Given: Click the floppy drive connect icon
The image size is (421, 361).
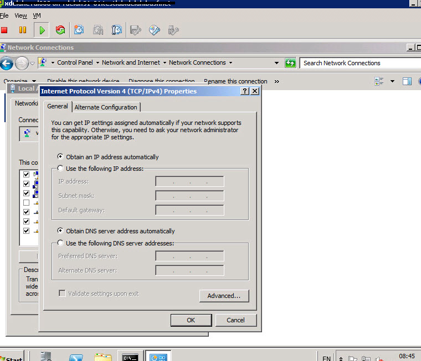Looking at the screenshot, I should [x=136, y=30].
